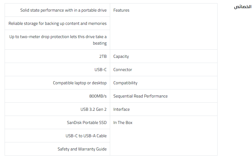Select the SanDisk Portable SSD entry
252x161 pixels.
[87, 123]
